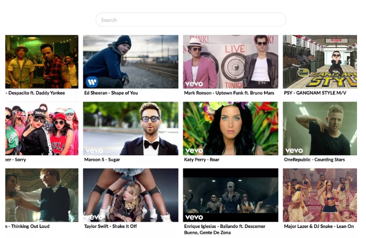
Task: Click the 'Ed Sheeran - Shape of You' title
Action: tap(111, 93)
